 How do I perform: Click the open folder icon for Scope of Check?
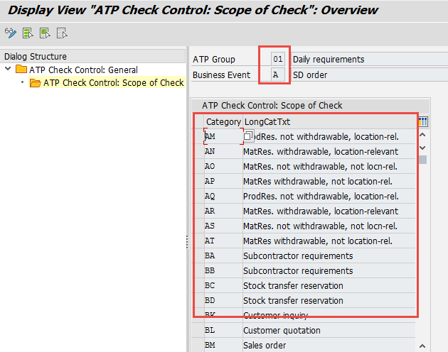click(x=35, y=83)
